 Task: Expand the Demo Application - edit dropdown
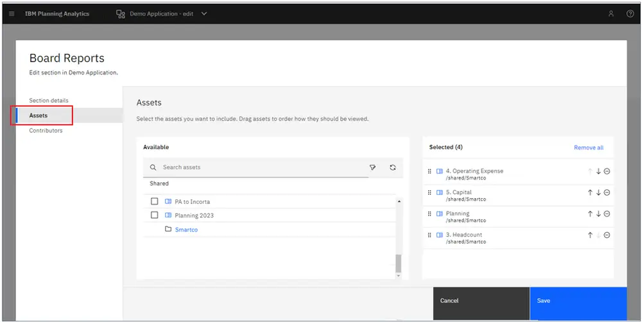point(204,13)
